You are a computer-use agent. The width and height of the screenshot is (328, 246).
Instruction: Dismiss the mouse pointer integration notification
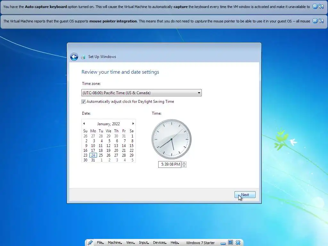315,21
